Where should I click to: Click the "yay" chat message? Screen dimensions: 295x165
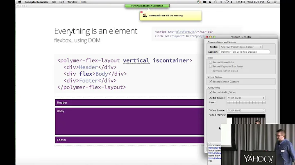[x=210, y=161]
